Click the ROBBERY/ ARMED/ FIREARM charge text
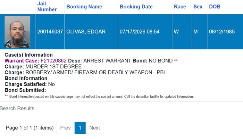243x139 pixels. tap(96, 72)
